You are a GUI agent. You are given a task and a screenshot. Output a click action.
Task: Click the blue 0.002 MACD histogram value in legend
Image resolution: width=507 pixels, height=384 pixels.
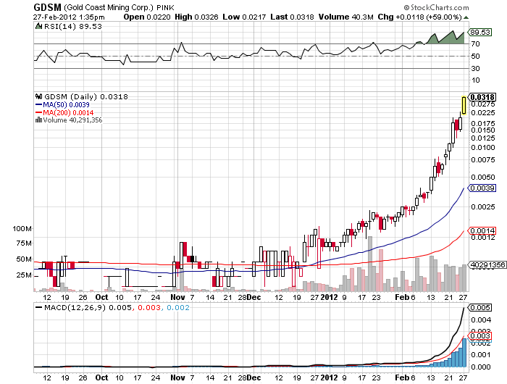(x=178, y=308)
